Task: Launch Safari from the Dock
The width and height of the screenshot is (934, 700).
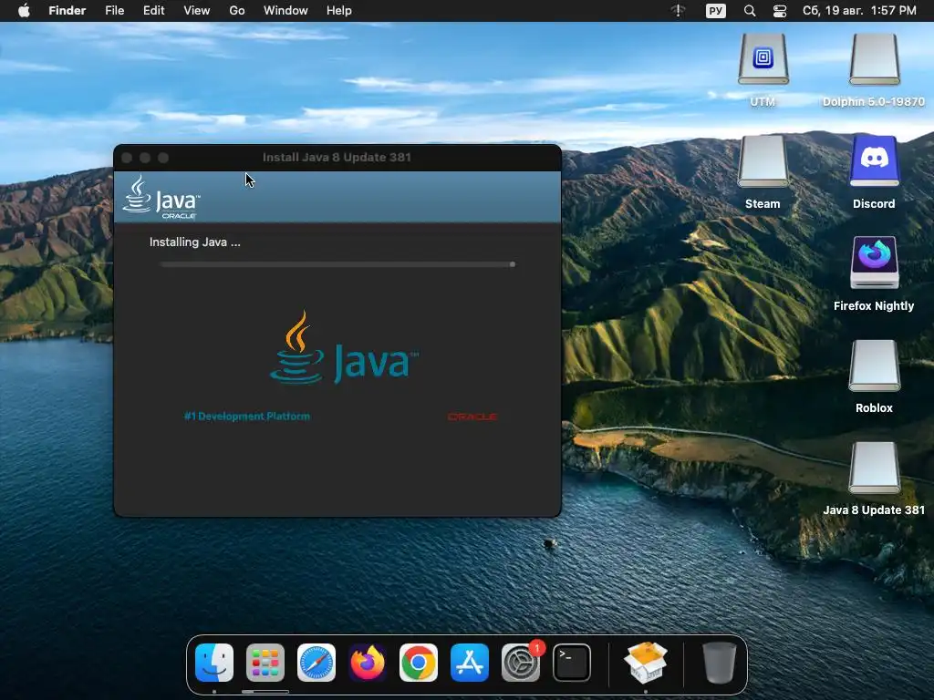Action: pos(317,662)
